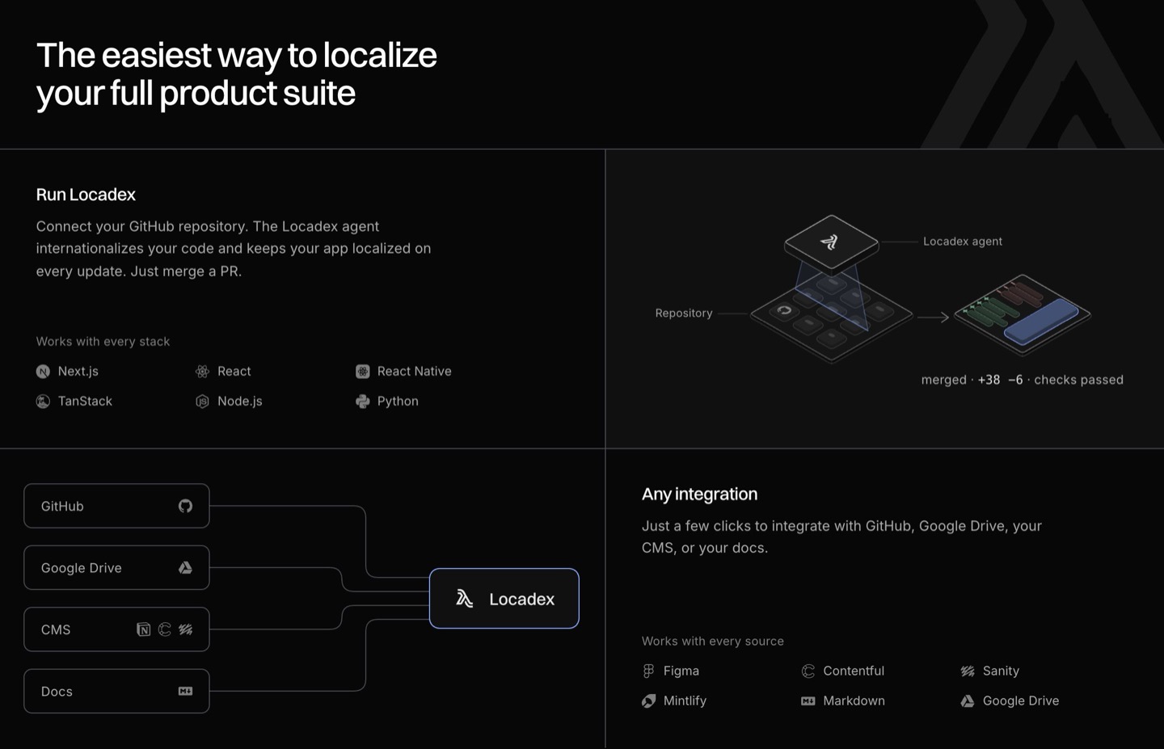The height and width of the screenshot is (749, 1164).
Task: Click the Node.js hexagon icon
Action: coord(202,402)
